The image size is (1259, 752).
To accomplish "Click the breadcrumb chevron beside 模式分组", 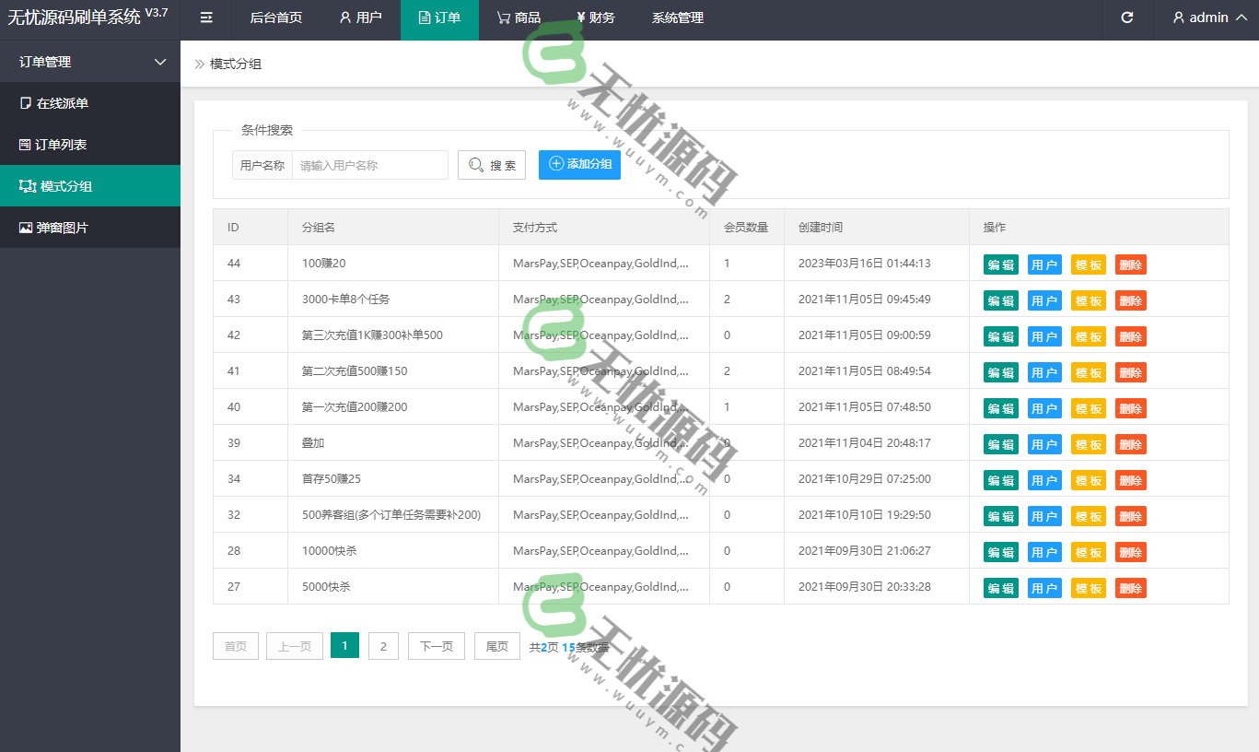I will (198, 64).
